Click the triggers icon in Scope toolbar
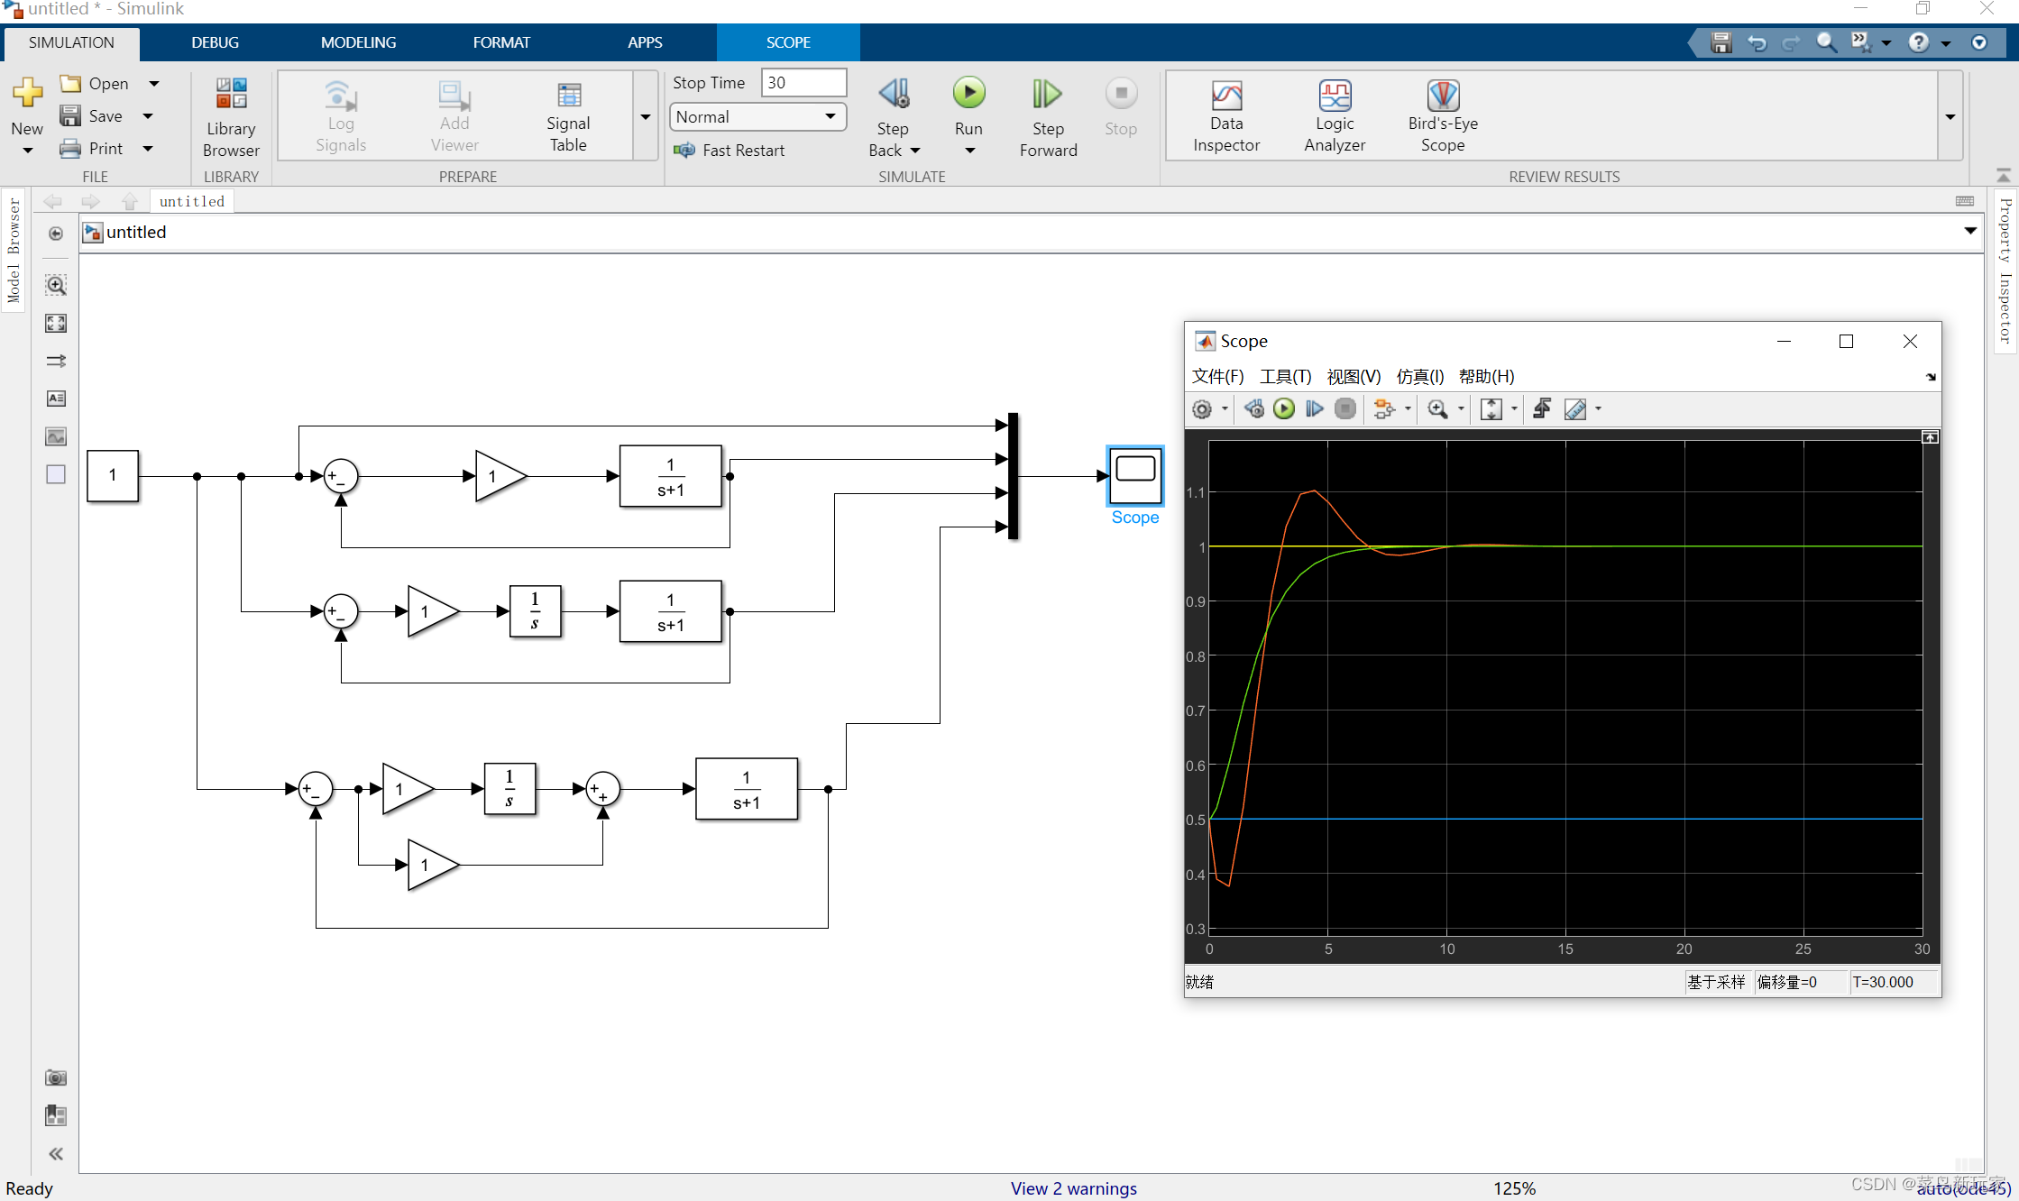Screen dimensions: 2019x1201 (x=1542, y=409)
